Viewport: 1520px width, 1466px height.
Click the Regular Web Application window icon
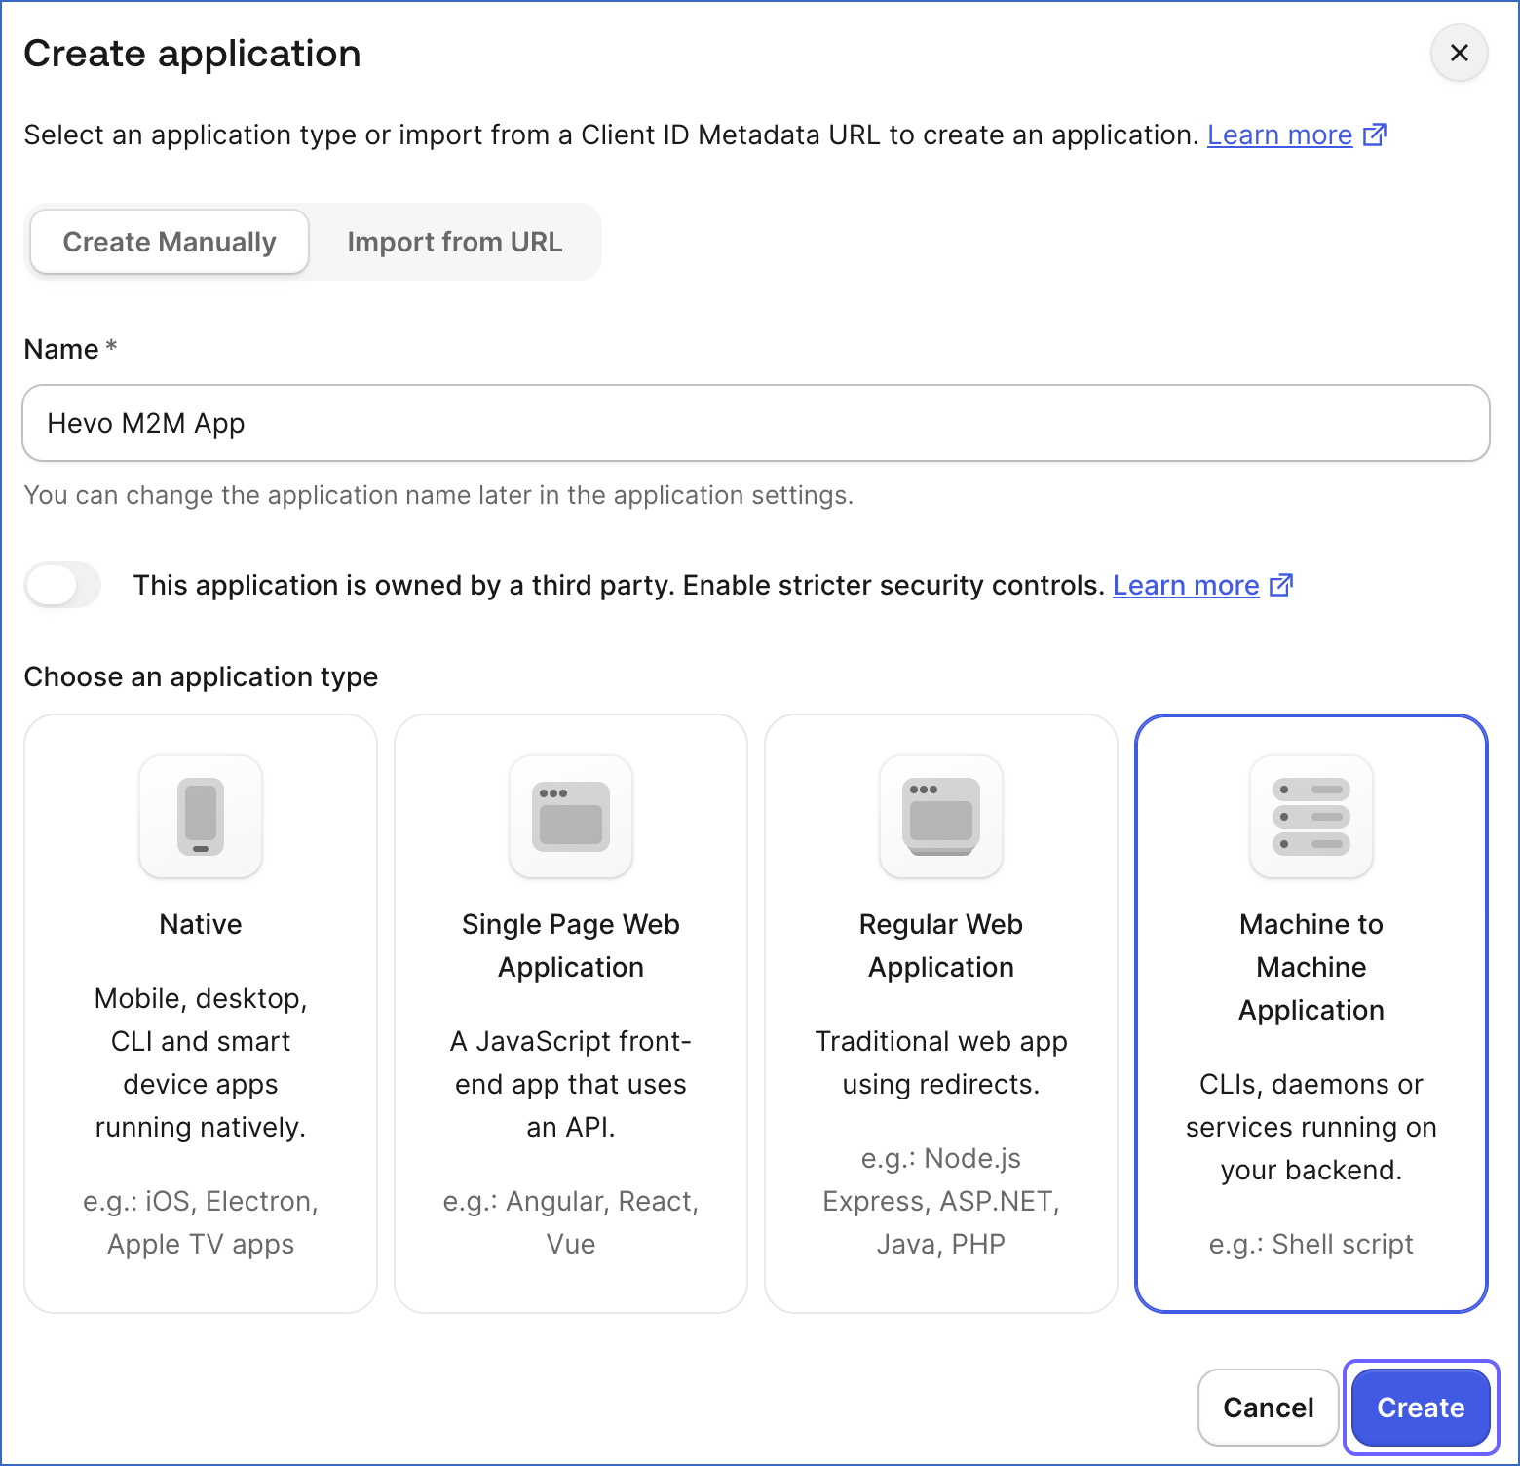pos(941,817)
